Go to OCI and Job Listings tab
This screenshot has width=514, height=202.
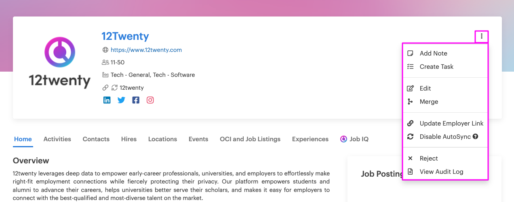point(250,139)
